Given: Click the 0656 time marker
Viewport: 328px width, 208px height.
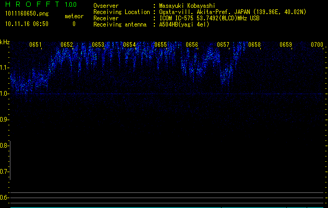Looking at the screenshot, I should 192,45.
